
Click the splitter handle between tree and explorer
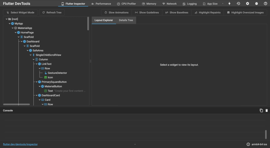click(91, 61)
